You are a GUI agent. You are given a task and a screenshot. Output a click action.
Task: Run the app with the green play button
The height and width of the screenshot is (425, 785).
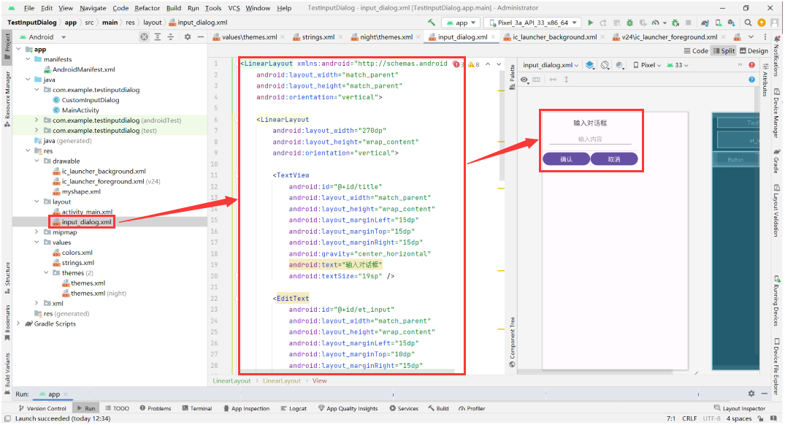point(591,23)
